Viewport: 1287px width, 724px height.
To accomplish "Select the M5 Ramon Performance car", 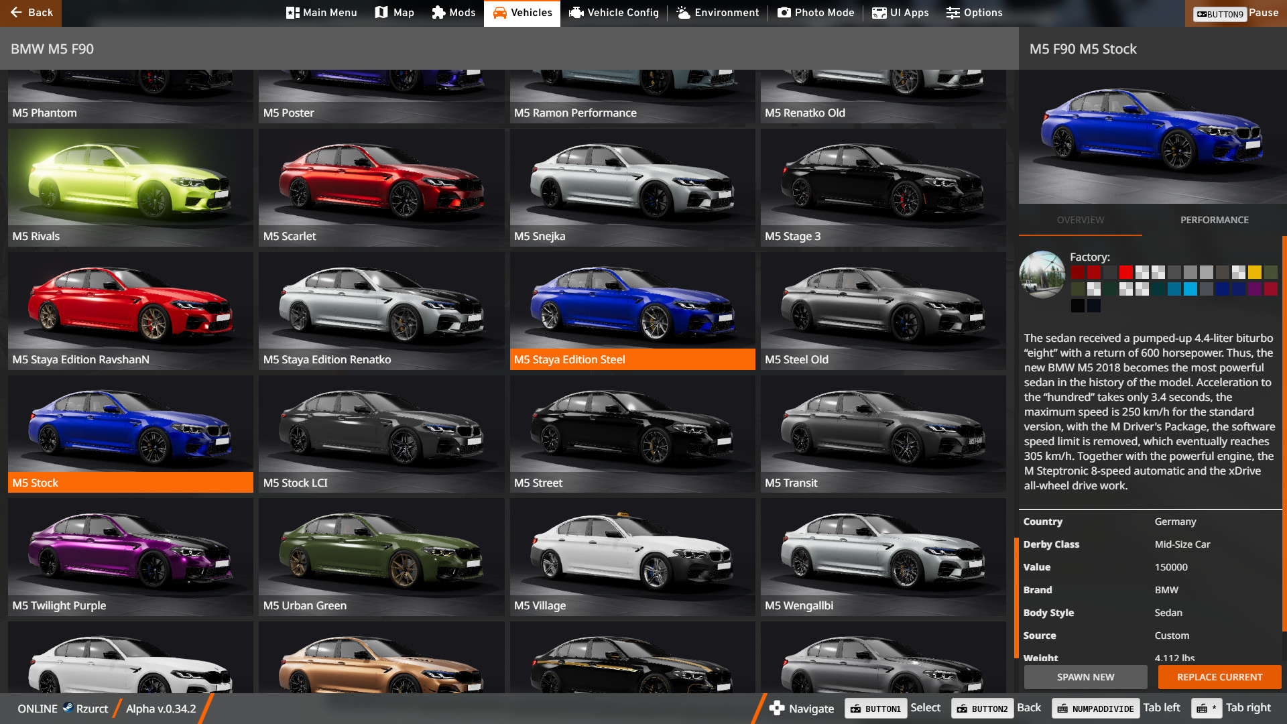I will tap(632, 97).
